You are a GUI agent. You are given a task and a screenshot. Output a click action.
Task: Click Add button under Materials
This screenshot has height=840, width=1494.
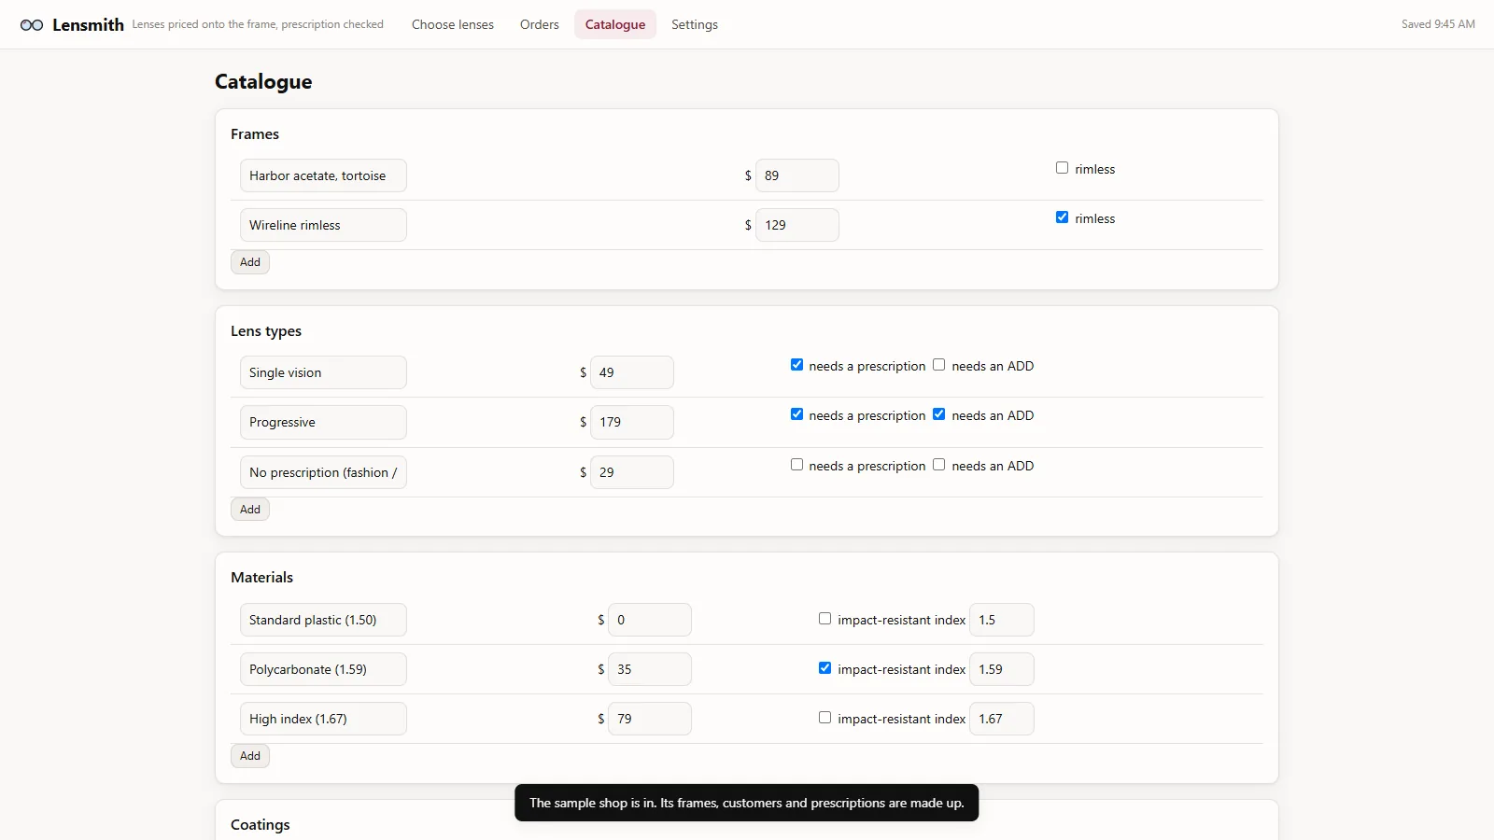coord(250,756)
